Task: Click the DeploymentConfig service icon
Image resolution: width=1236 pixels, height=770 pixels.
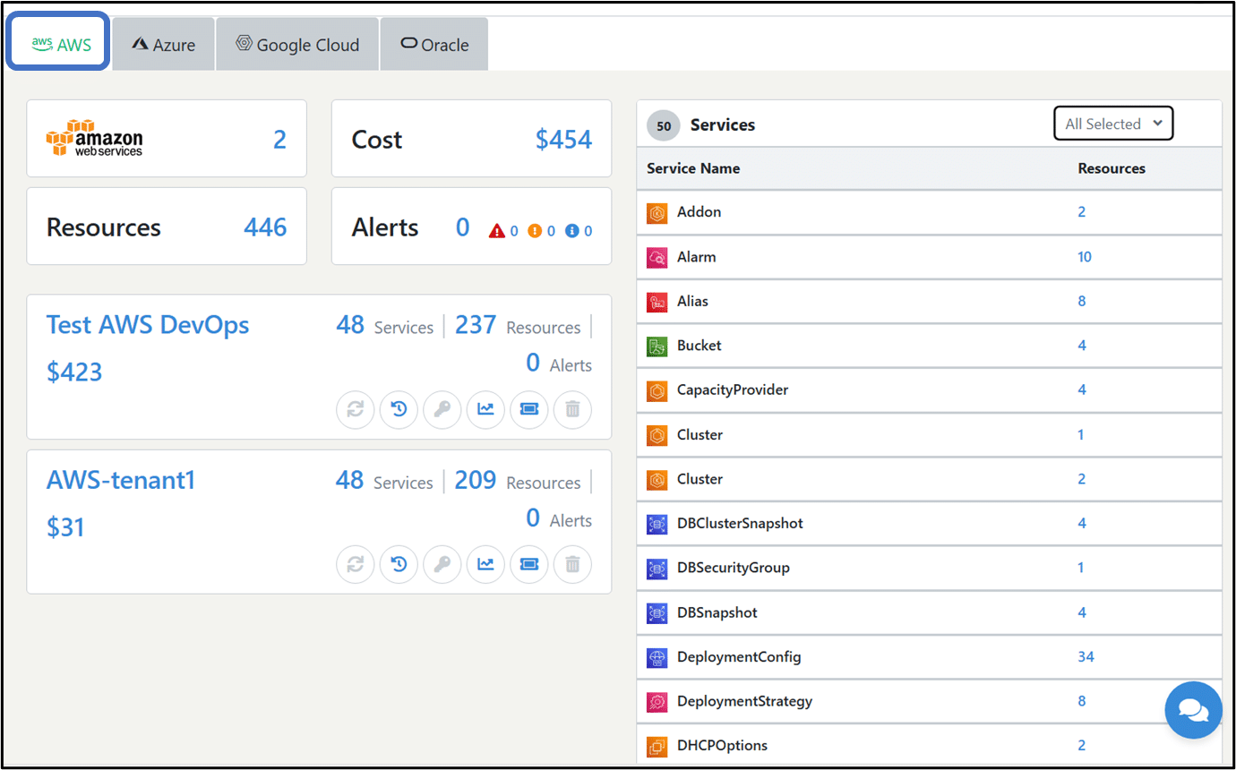Action: [x=657, y=658]
